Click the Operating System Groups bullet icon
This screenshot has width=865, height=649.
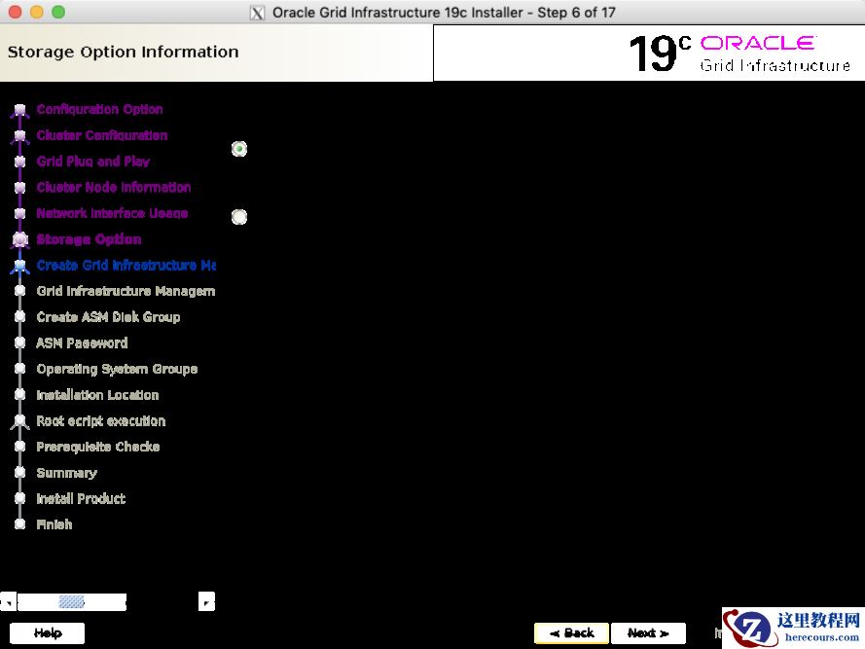coord(19,369)
